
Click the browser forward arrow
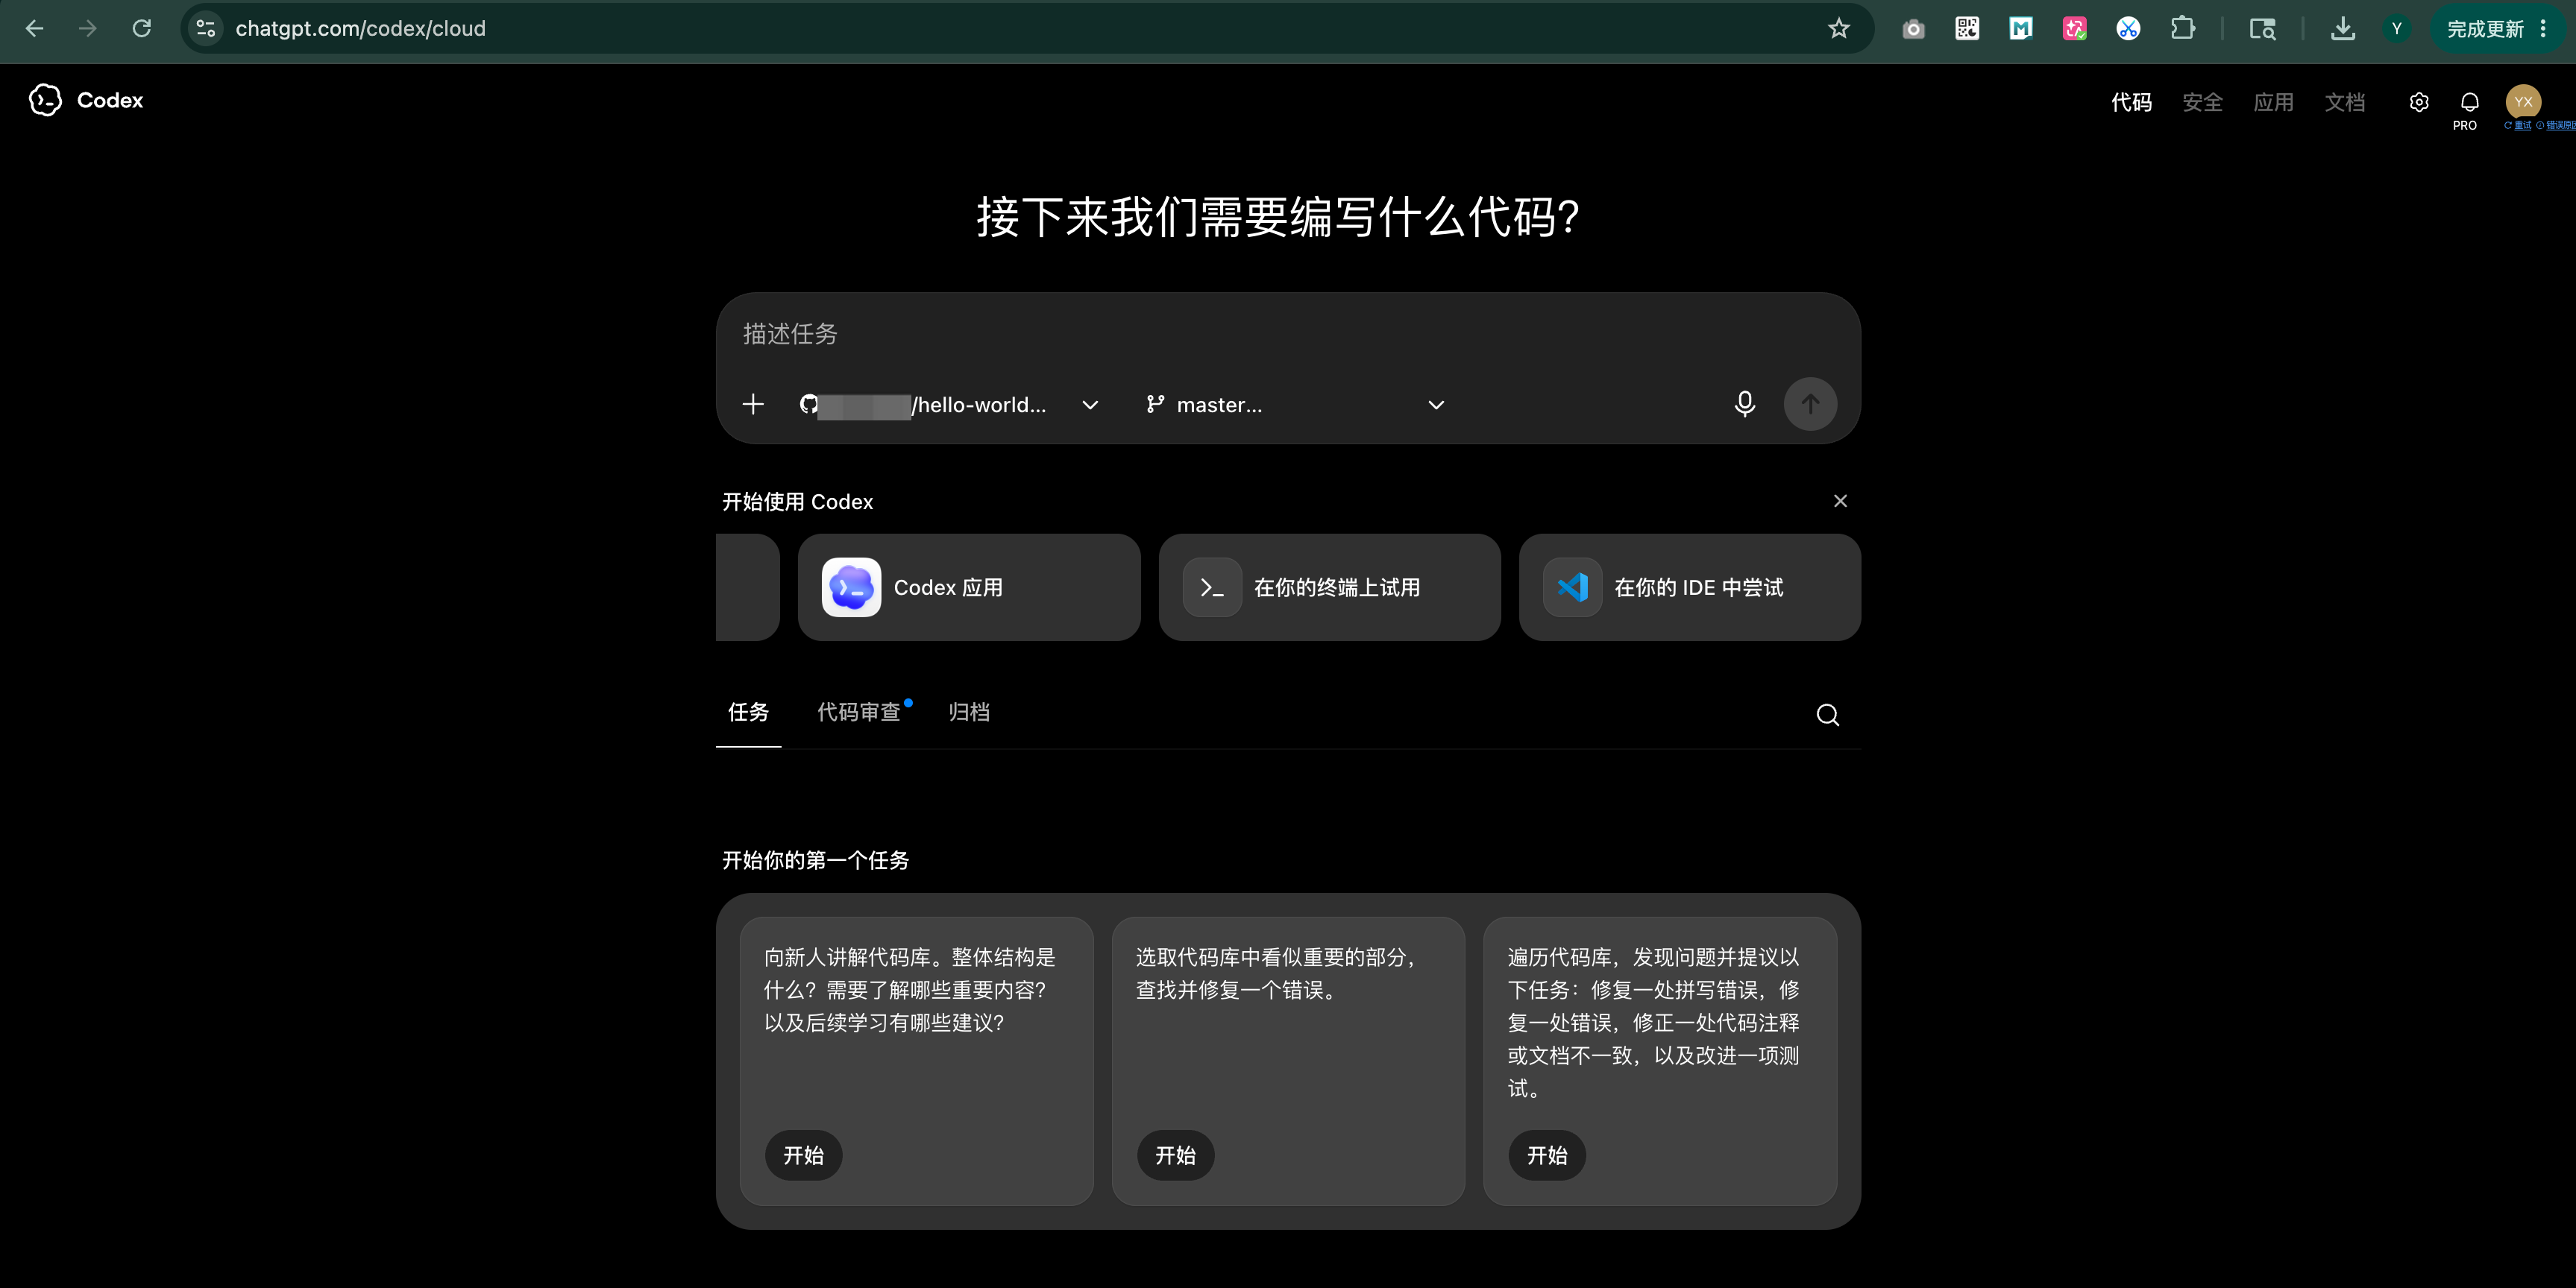pyautogui.click(x=88, y=28)
